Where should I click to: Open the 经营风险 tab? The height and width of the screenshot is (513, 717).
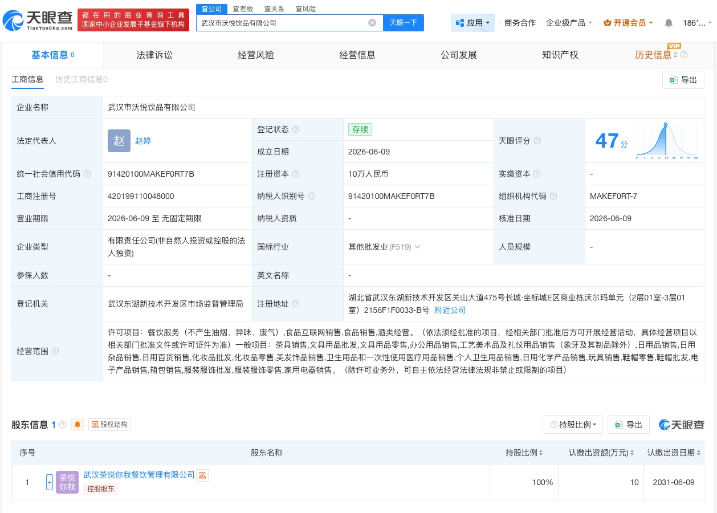[256, 55]
